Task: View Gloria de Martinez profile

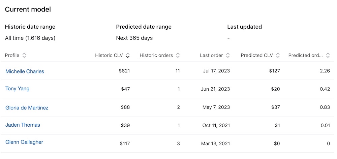Action: pos(27,108)
